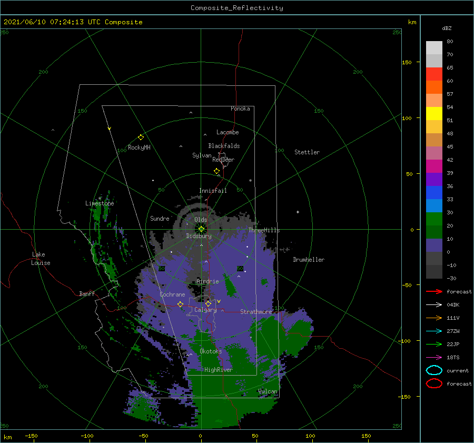The image size is (474, 443).
Task: Select the orange 57-60 dBZ swatch
Action: (434, 87)
